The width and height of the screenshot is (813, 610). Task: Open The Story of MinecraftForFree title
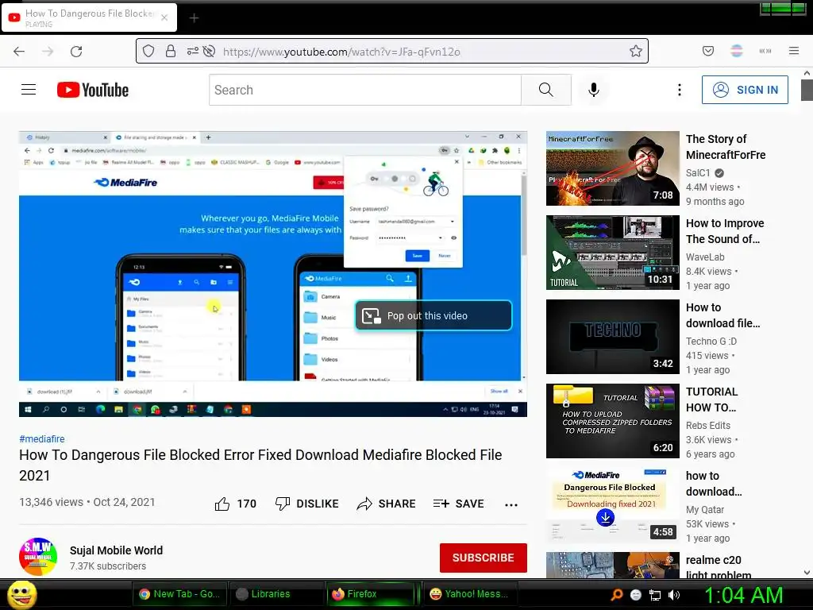point(726,147)
